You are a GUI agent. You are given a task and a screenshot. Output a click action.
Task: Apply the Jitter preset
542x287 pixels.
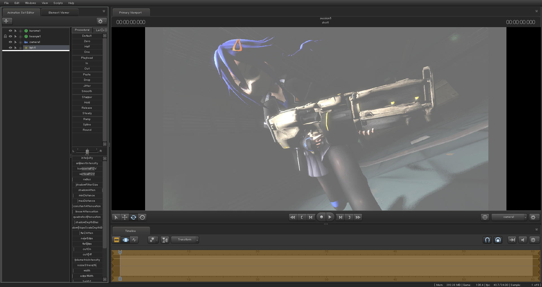click(87, 86)
